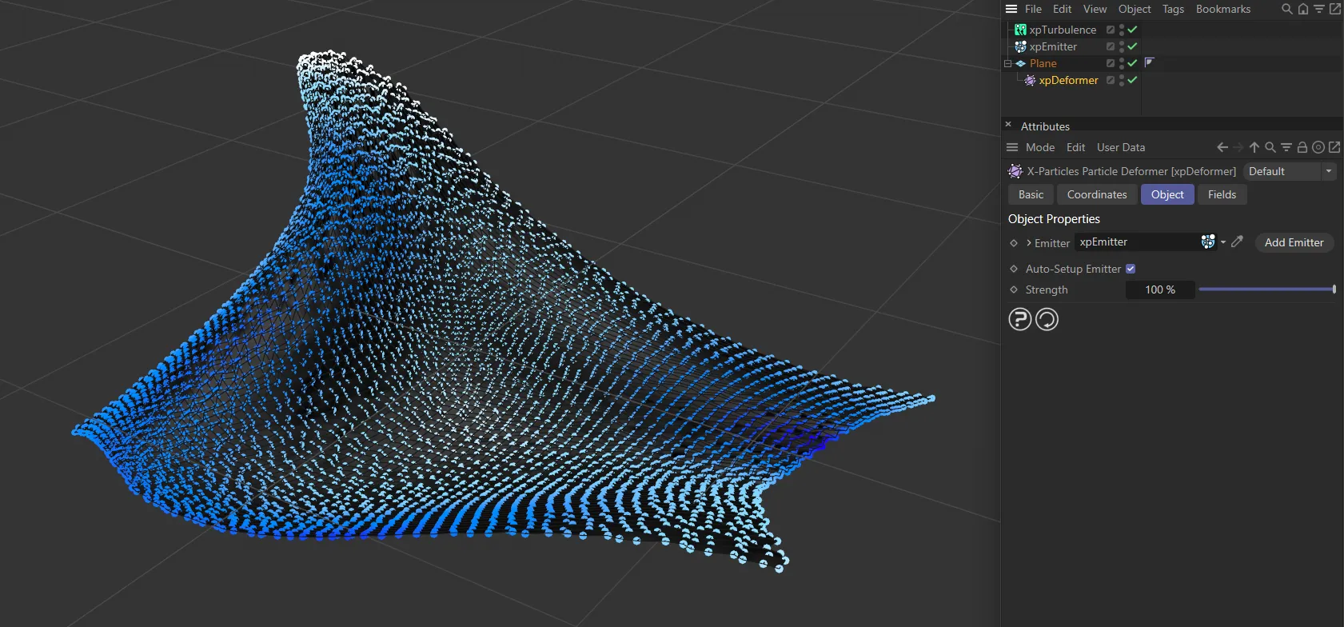Collapse the Plane hierarchy in tree

(1008, 63)
